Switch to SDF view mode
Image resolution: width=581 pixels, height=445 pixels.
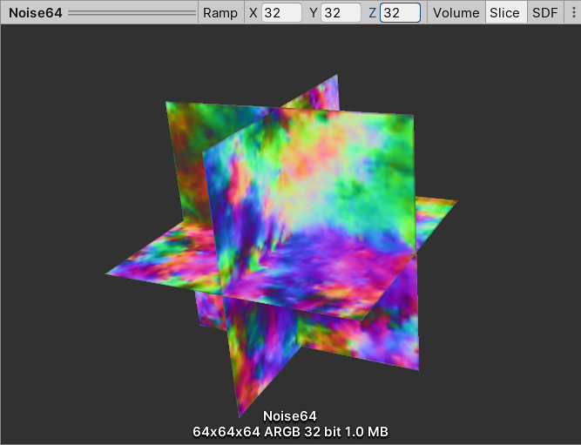tap(544, 13)
